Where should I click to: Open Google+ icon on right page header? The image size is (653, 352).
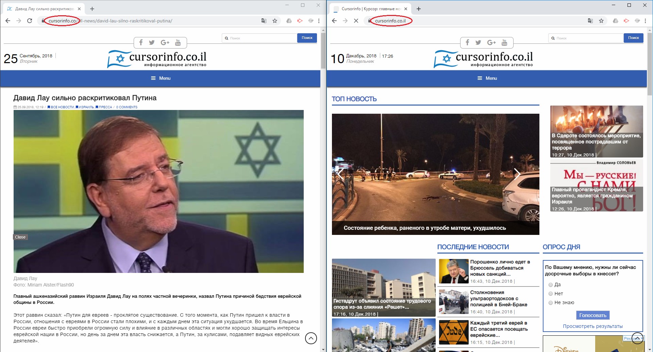tap(491, 42)
